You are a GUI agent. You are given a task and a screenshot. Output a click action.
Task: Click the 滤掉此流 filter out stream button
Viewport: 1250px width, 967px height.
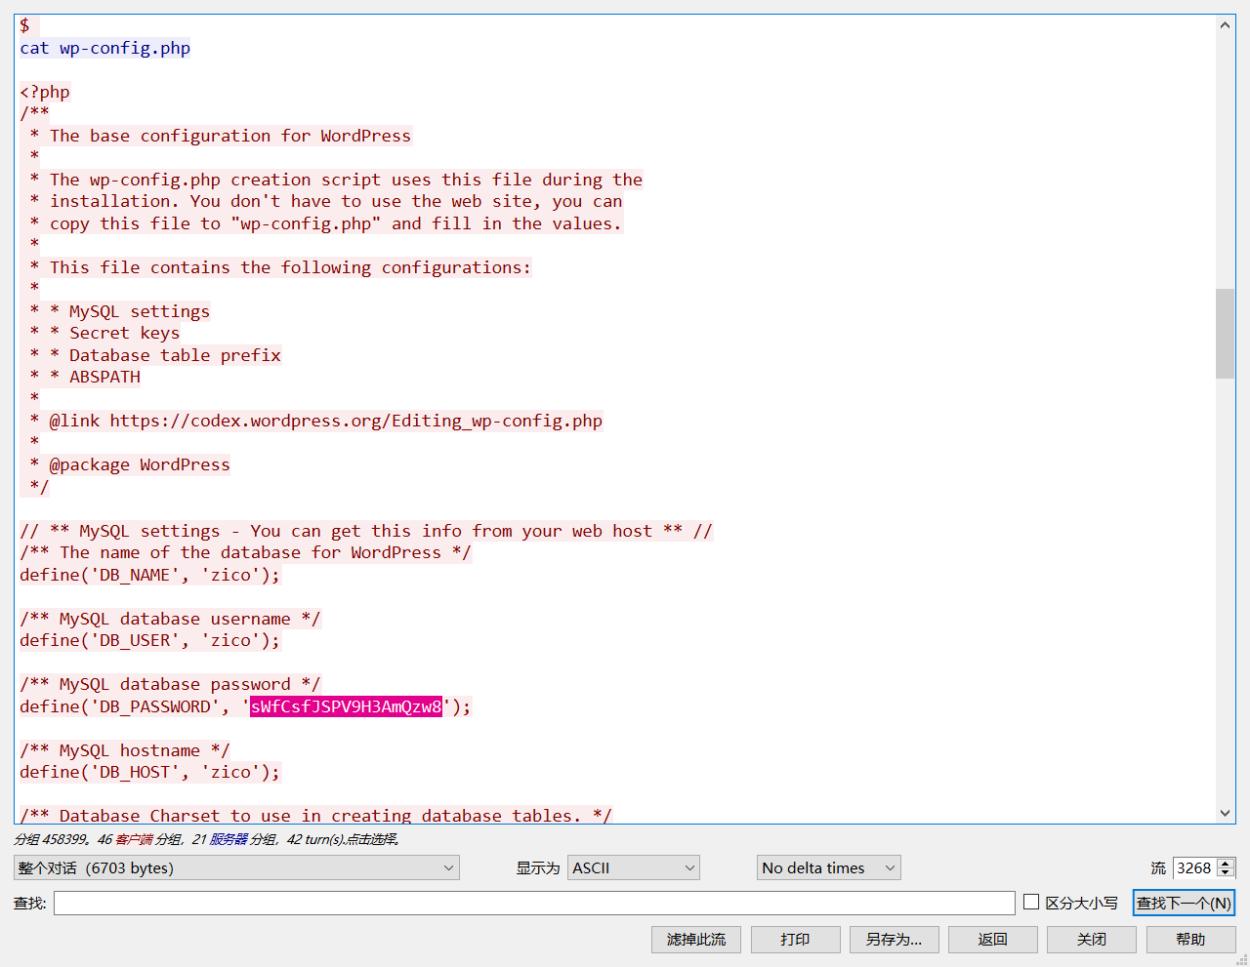(x=696, y=940)
